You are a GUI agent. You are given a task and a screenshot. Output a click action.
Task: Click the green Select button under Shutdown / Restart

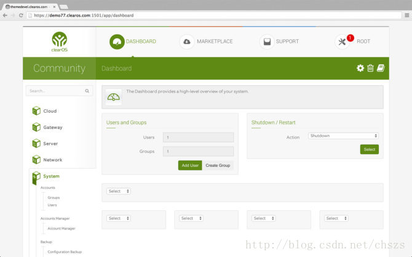pos(370,149)
